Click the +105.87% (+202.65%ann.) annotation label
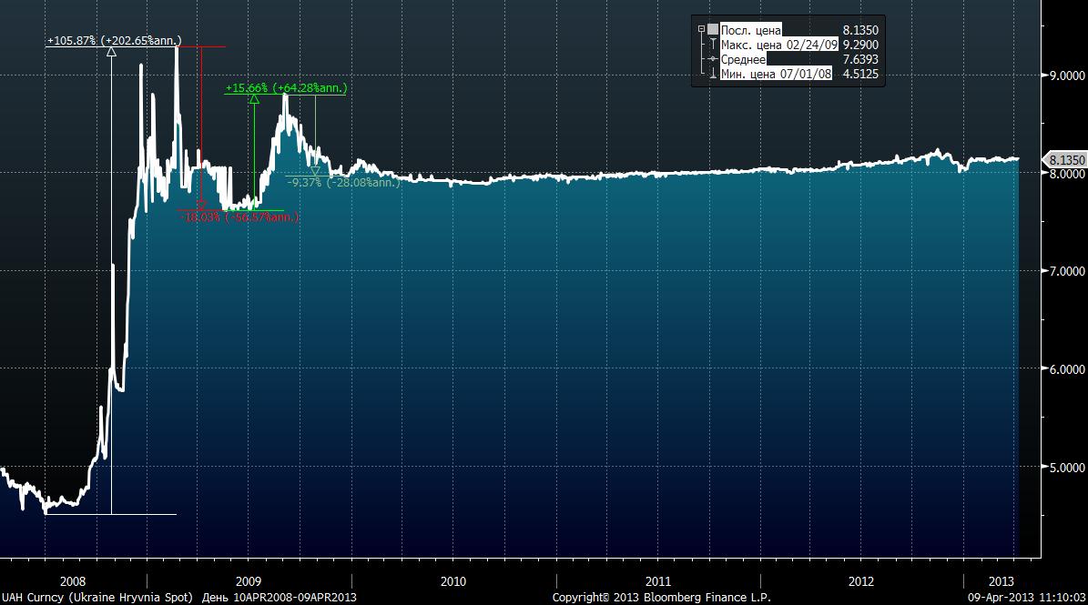 (114, 40)
